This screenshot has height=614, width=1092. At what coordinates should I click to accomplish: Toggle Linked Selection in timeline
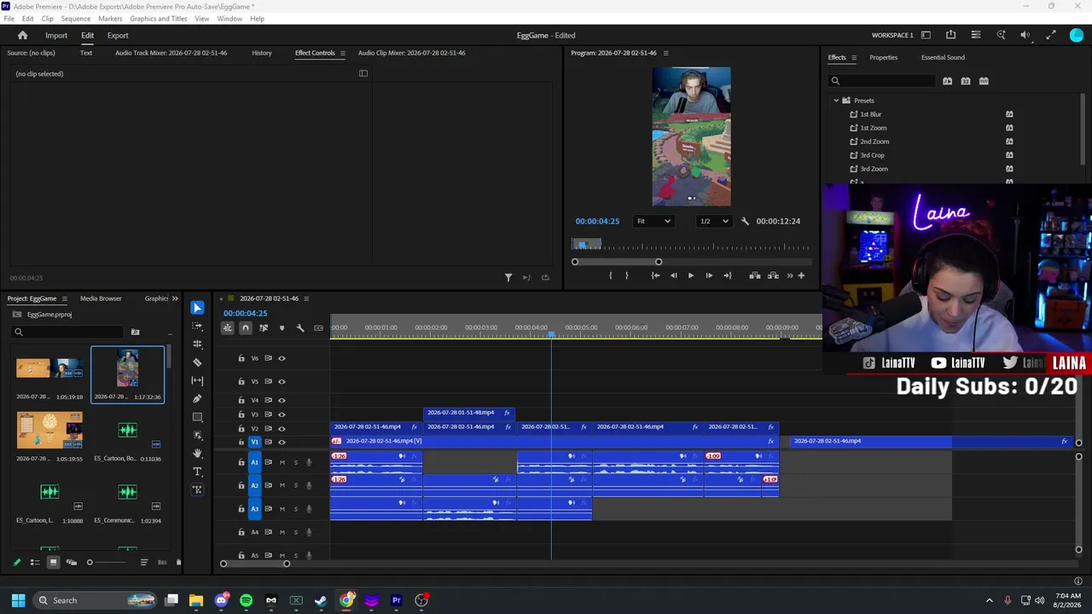point(264,328)
